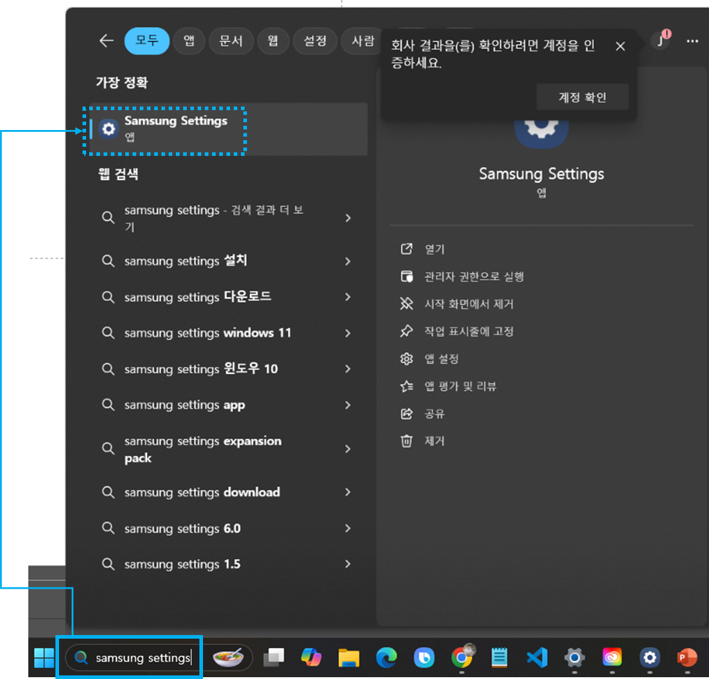The width and height of the screenshot is (709, 679).
Task: Expand arrow next to 'samsung settings app'
Action: [x=348, y=405]
